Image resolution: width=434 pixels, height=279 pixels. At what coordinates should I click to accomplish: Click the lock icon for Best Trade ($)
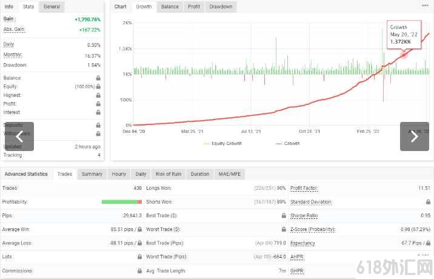tap(284, 215)
